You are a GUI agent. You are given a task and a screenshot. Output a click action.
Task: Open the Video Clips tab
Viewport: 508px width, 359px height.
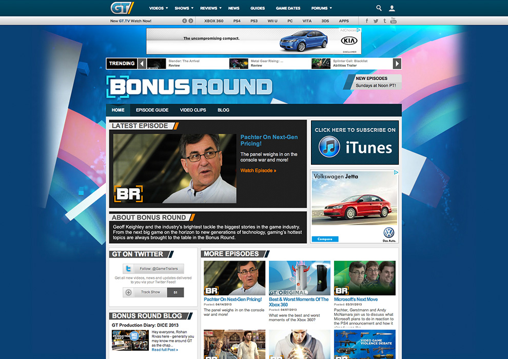(x=193, y=110)
